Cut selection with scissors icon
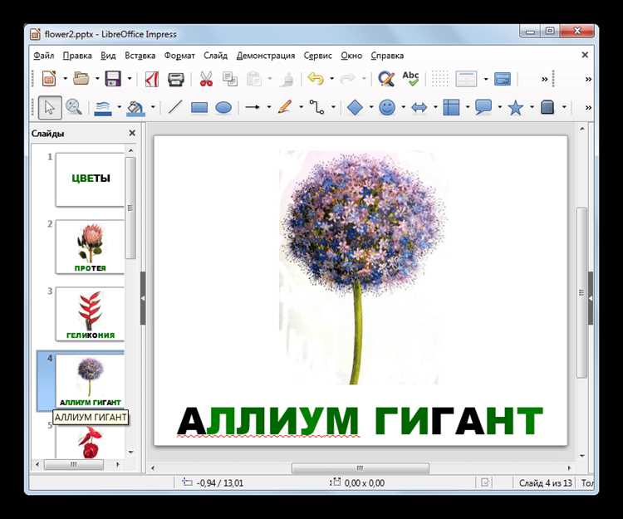Viewport: 623px width, 519px height. click(206, 79)
